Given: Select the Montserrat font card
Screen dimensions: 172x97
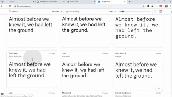Looking at the screenshot, I should 85,93.
